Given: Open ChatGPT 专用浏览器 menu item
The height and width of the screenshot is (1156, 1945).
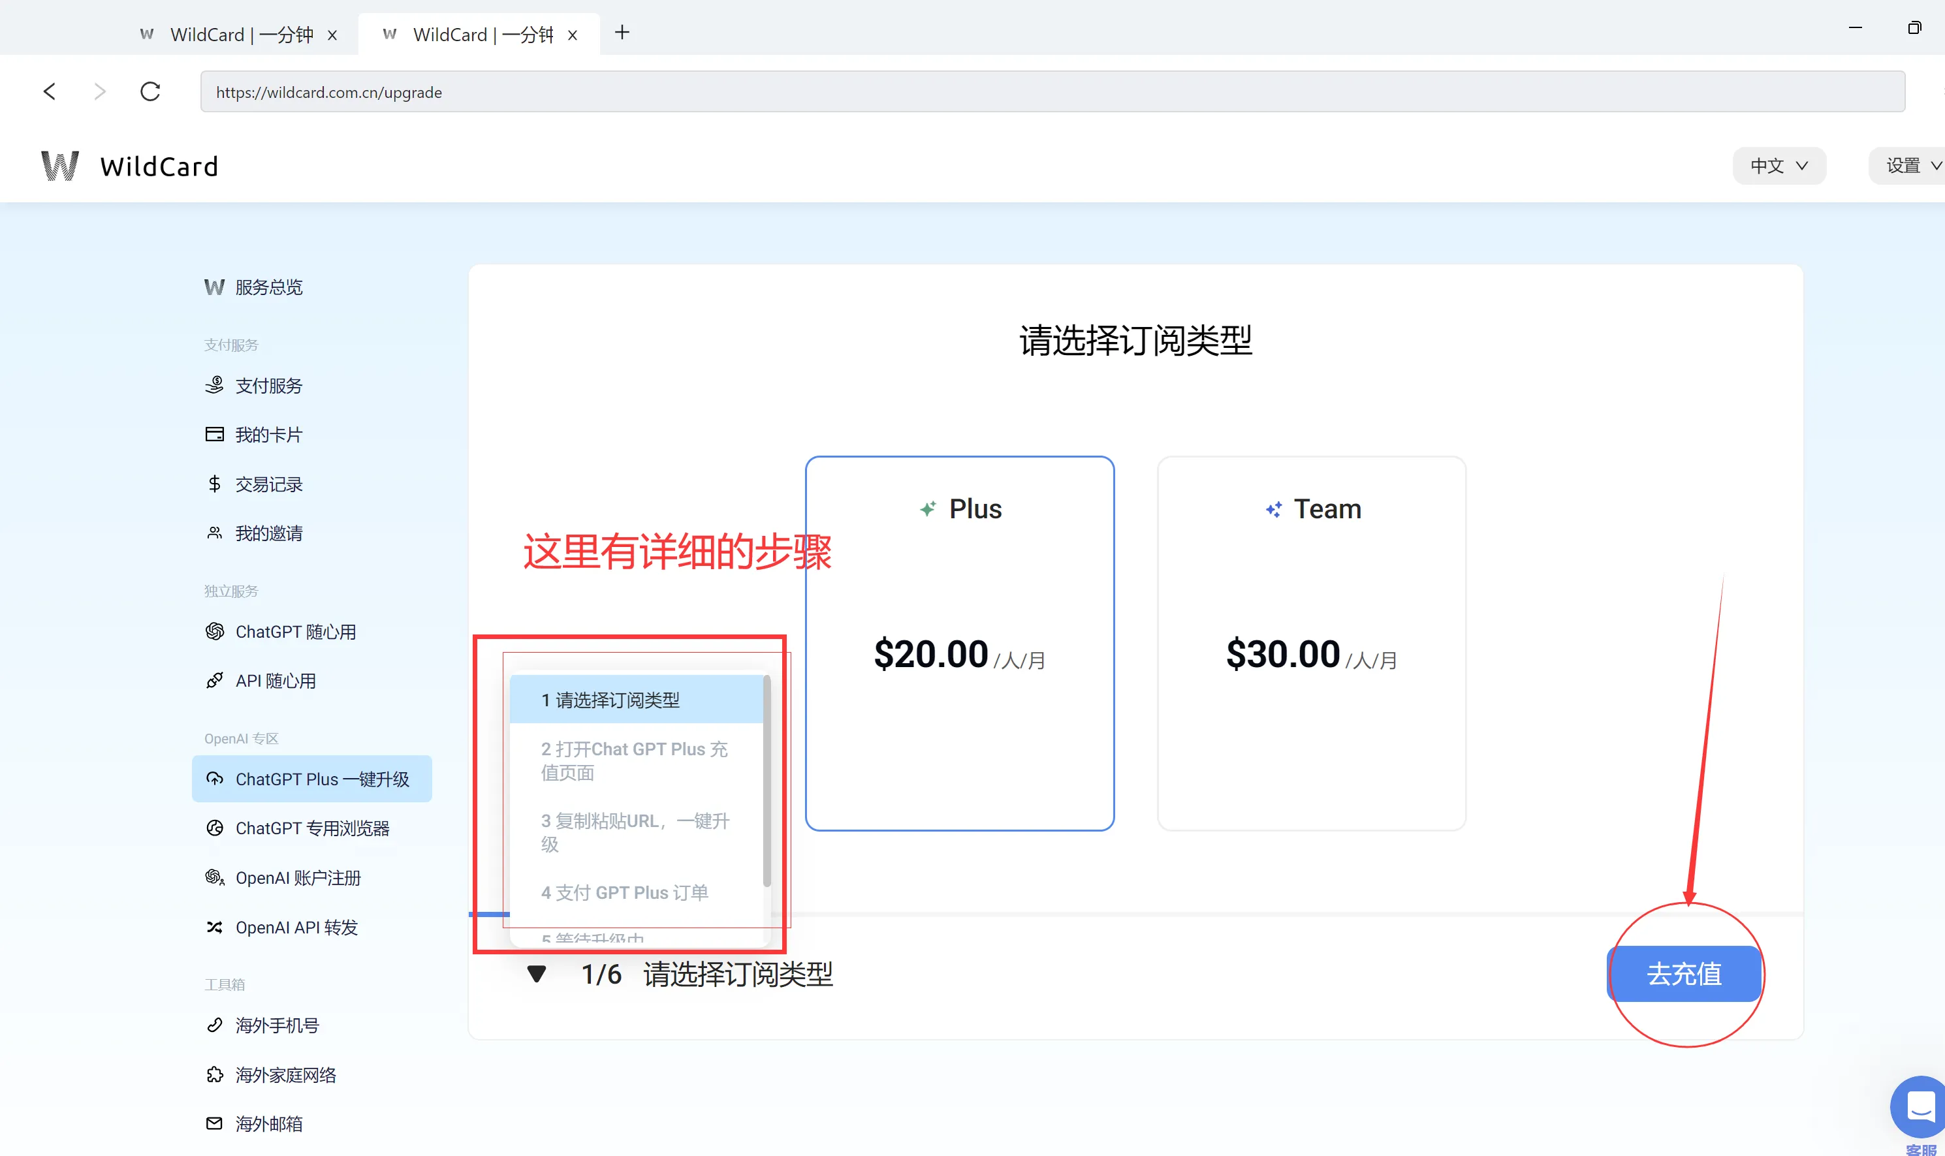Looking at the screenshot, I should click(x=311, y=828).
